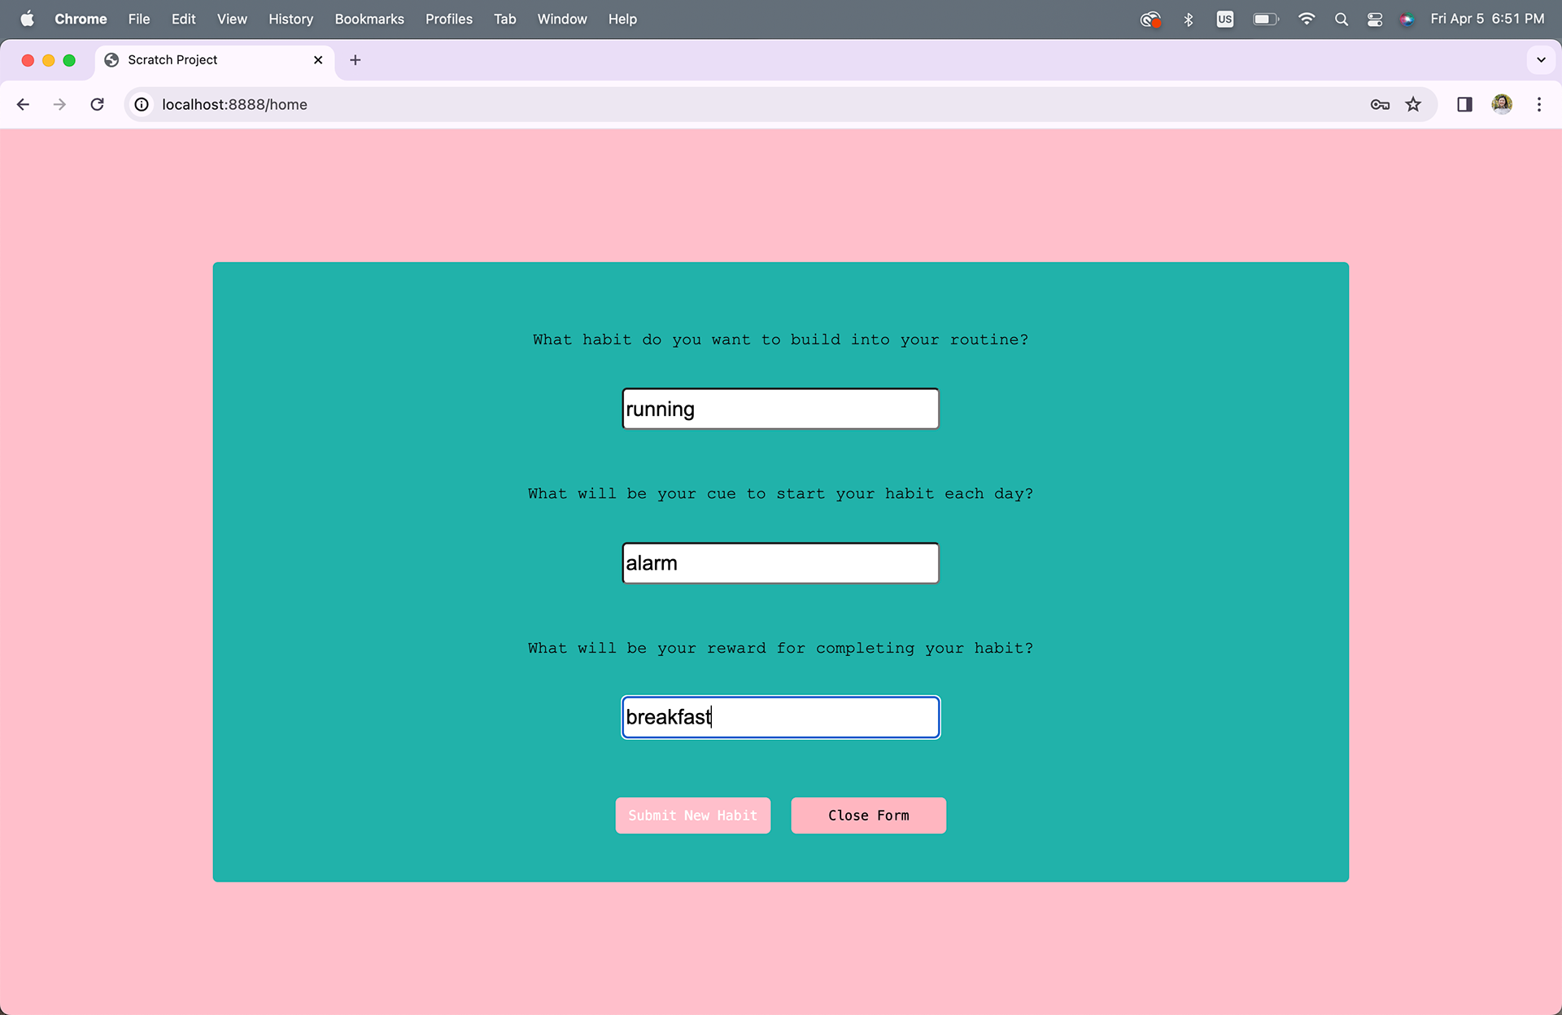Click the Close Form button
The image size is (1562, 1015).
(868, 816)
